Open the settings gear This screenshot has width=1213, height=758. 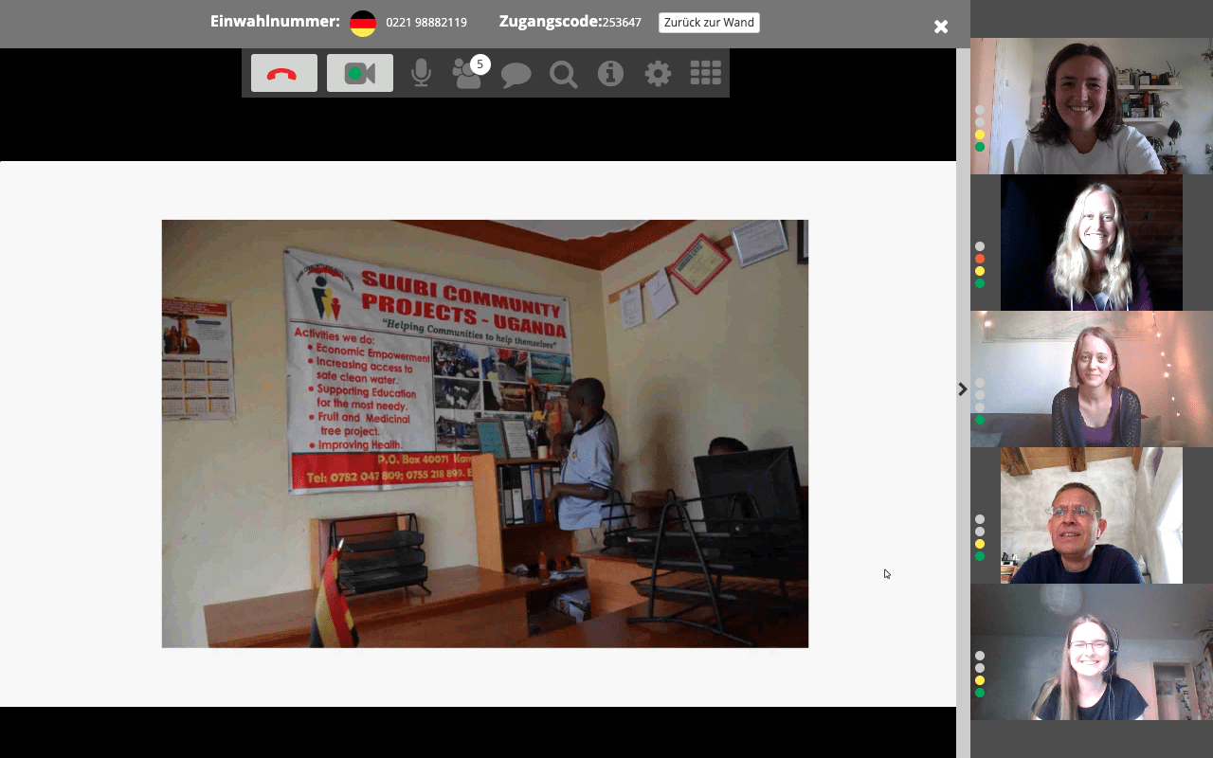click(658, 74)
